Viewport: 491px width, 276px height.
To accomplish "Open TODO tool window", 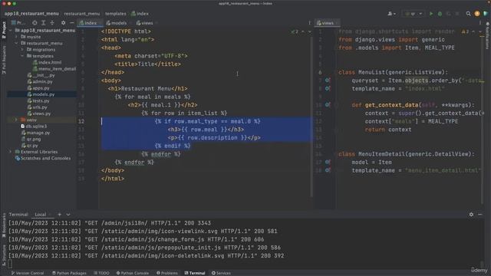I will tap(101, 273).
